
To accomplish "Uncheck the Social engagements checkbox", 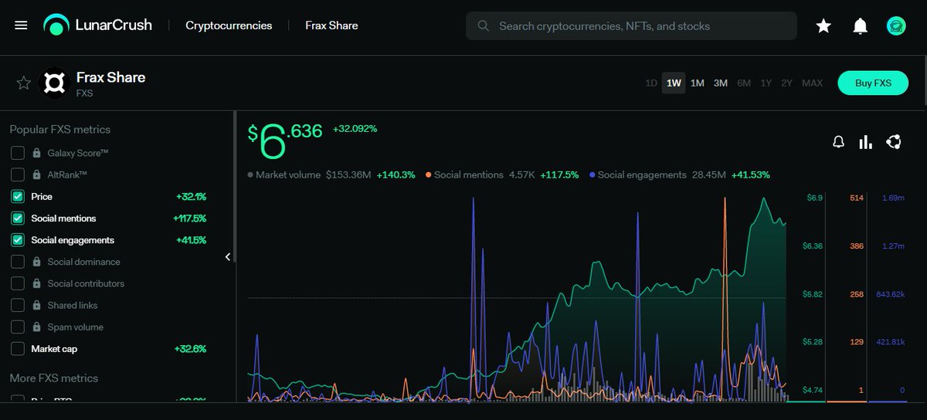I will click(18, 240).
